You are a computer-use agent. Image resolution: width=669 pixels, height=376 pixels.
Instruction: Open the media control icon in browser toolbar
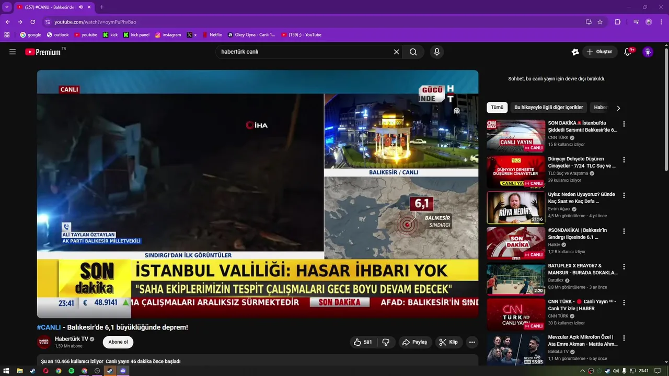click(x=636, y=22)
